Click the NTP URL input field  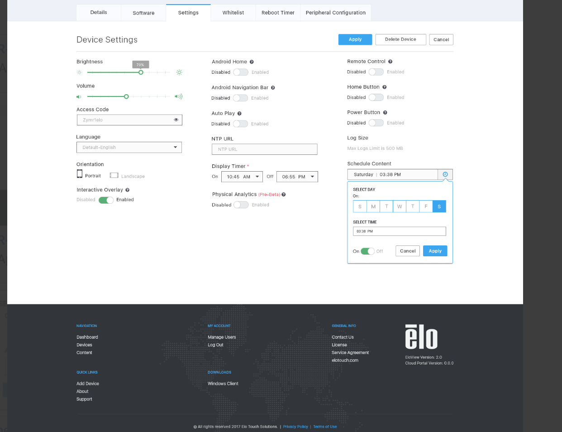click(264, 149)
